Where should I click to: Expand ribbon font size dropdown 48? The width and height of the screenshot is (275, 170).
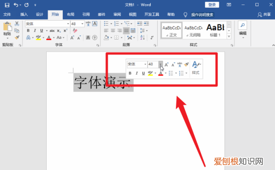click(82, 24)
